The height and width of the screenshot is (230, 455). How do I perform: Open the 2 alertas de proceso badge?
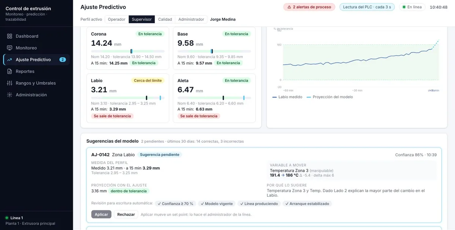(309, 7)
